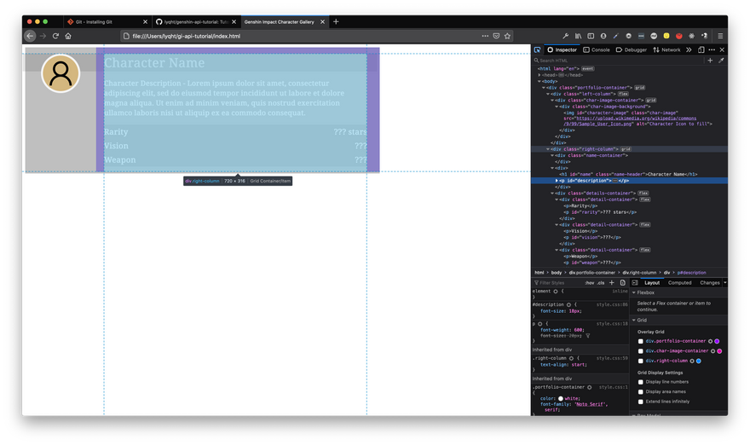This screenshot has width=750, height=445.
Task: Open the Firefox hamburger menu
Action: click(720, 37)
